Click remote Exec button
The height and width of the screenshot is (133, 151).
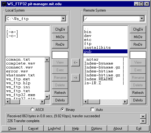point(138,70)
